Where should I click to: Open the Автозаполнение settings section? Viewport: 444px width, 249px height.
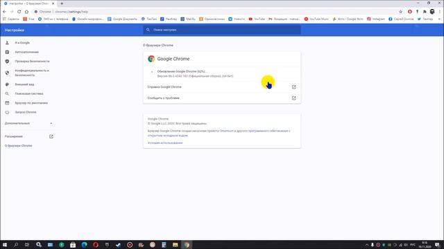[x=26, y=53]
